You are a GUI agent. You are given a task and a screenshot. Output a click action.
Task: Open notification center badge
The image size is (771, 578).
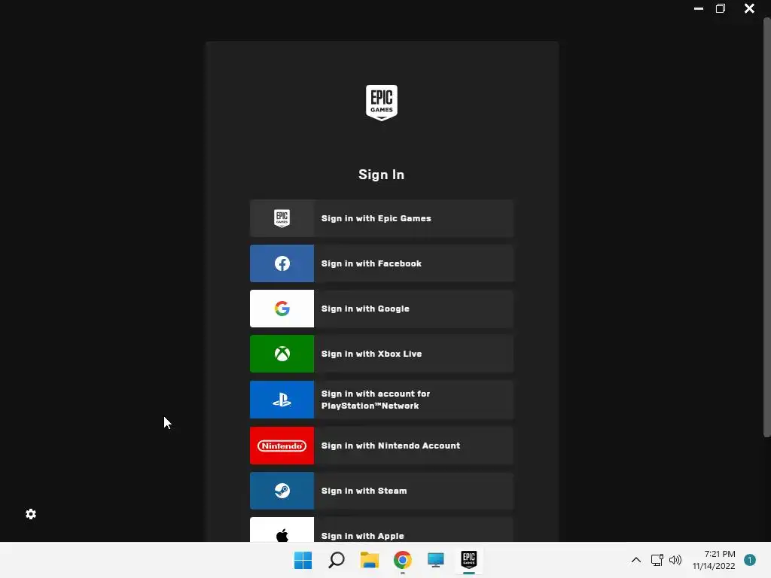click(x=750, y=560)
